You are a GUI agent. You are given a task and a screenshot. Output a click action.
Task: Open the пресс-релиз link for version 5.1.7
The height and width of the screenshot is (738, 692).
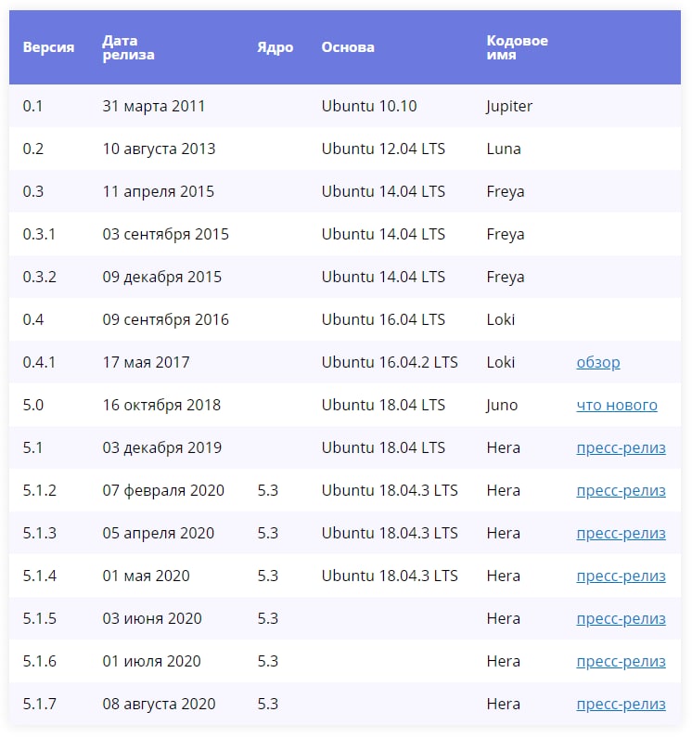(621, 704)
